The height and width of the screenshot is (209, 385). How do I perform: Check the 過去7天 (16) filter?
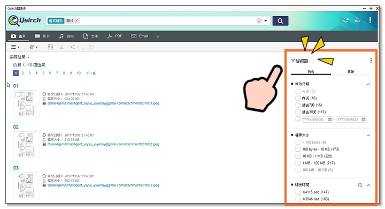coord(298,105)
